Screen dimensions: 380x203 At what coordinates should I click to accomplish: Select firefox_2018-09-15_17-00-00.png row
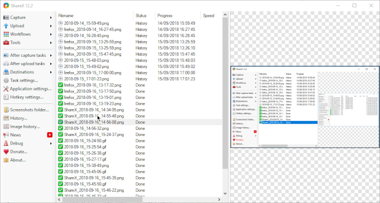139,73
